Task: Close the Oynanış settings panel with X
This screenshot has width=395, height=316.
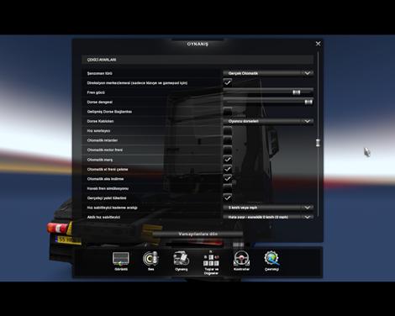Action: pos(318,44)
